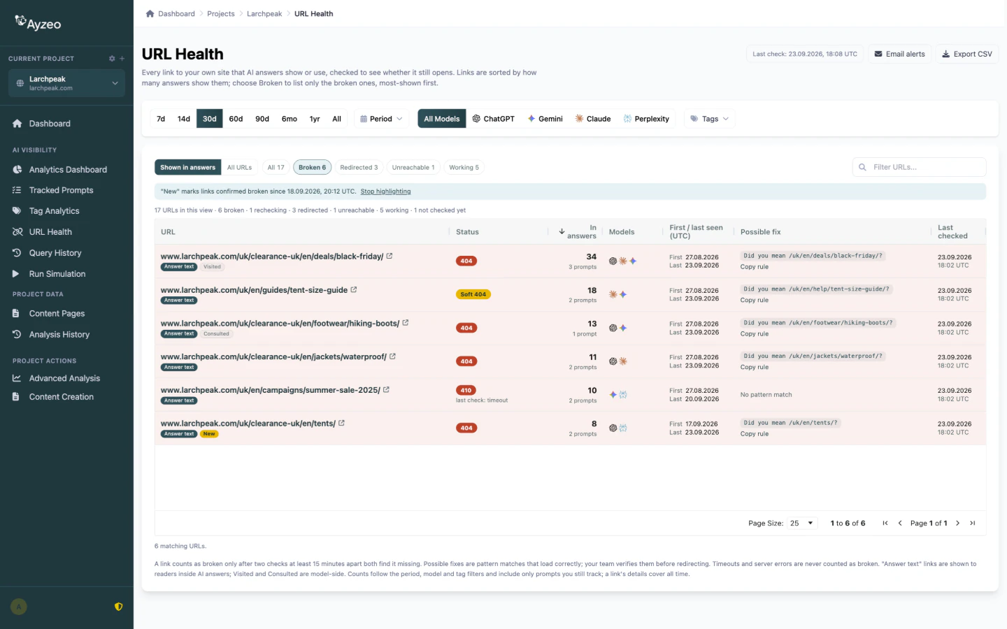Filter by ChatGPT model
Viewport: 1007px width, 629px height.
[x=493, y=119]
